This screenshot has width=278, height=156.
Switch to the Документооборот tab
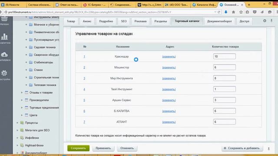219,21
